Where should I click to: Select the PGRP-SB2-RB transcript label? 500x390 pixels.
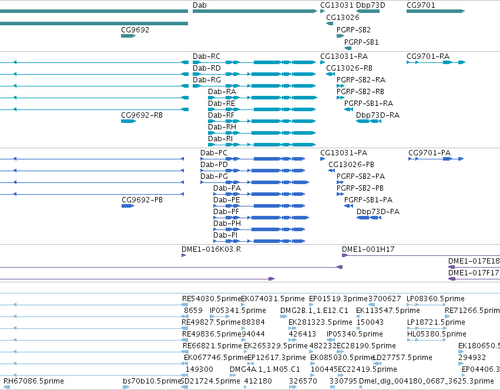point(360,92)
